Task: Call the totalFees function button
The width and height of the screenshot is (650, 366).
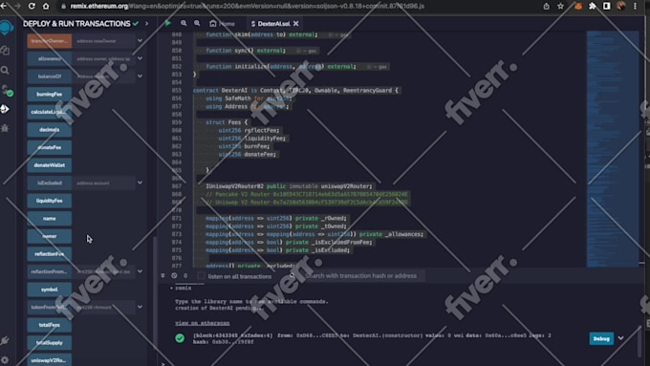Action: tap(50, 325)
